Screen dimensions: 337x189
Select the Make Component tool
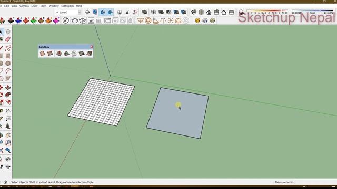tap(8, 31)
